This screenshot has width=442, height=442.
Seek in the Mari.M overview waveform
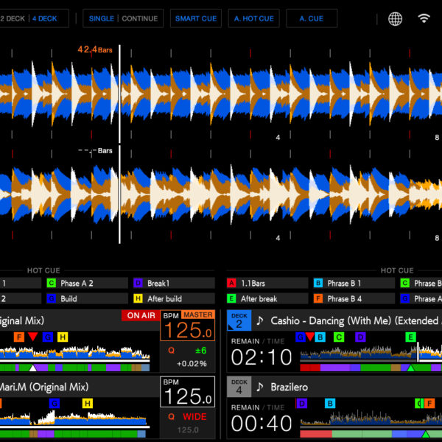(74, 418)
